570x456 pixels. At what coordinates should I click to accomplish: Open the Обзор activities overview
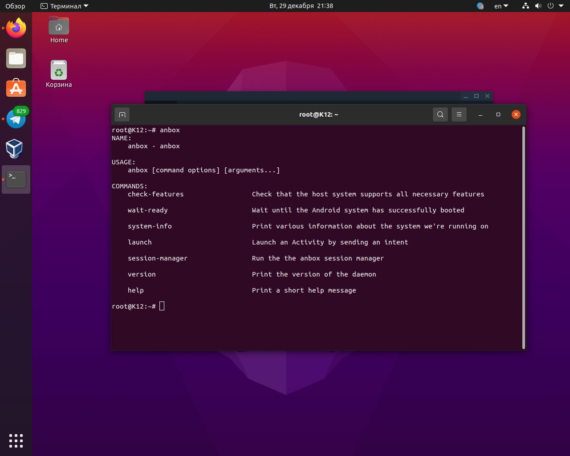[15, 6]
